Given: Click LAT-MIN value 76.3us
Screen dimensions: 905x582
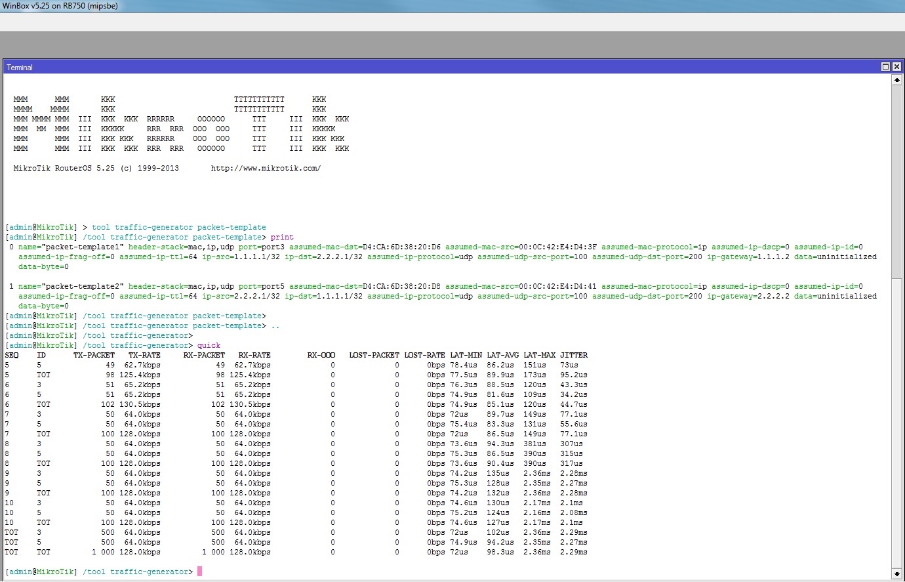Looking at the screenshot, I should [464, 385].
